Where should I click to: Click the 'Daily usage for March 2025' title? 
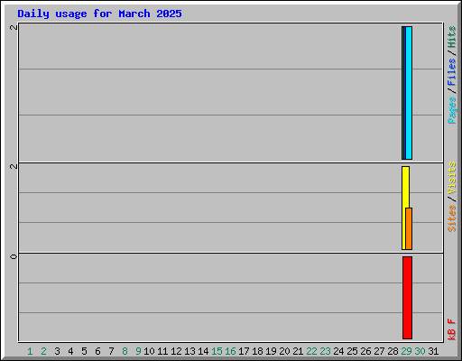99,14
